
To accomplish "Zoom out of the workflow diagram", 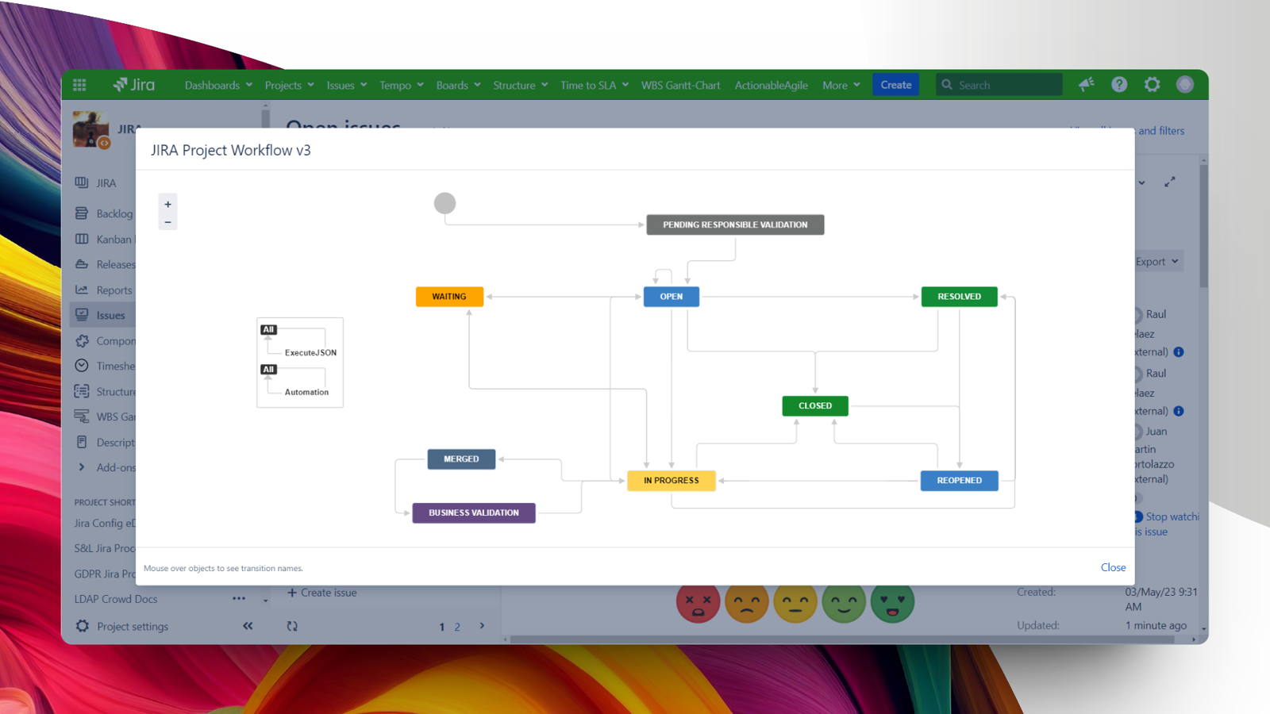I will click(167, 222).
